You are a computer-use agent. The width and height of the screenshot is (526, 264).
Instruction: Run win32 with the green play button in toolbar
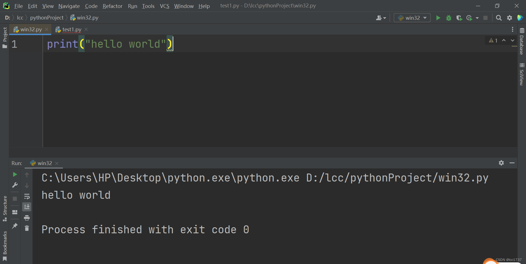438,18
